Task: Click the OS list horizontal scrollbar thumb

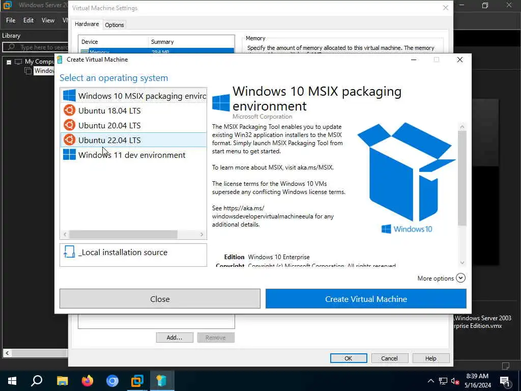Action: click(x=123, y=234)
